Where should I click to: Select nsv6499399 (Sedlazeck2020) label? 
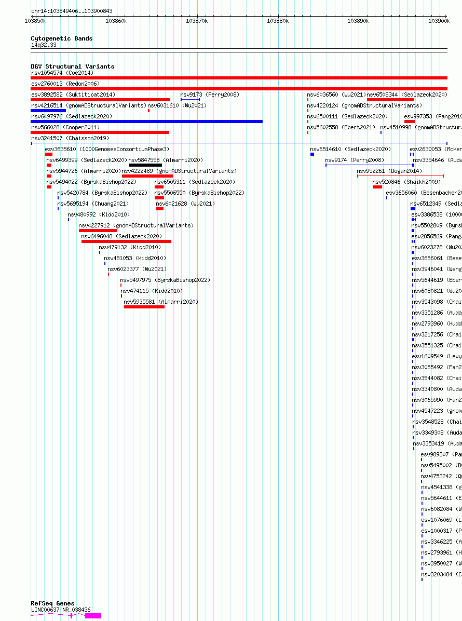[x=87, y=160]
